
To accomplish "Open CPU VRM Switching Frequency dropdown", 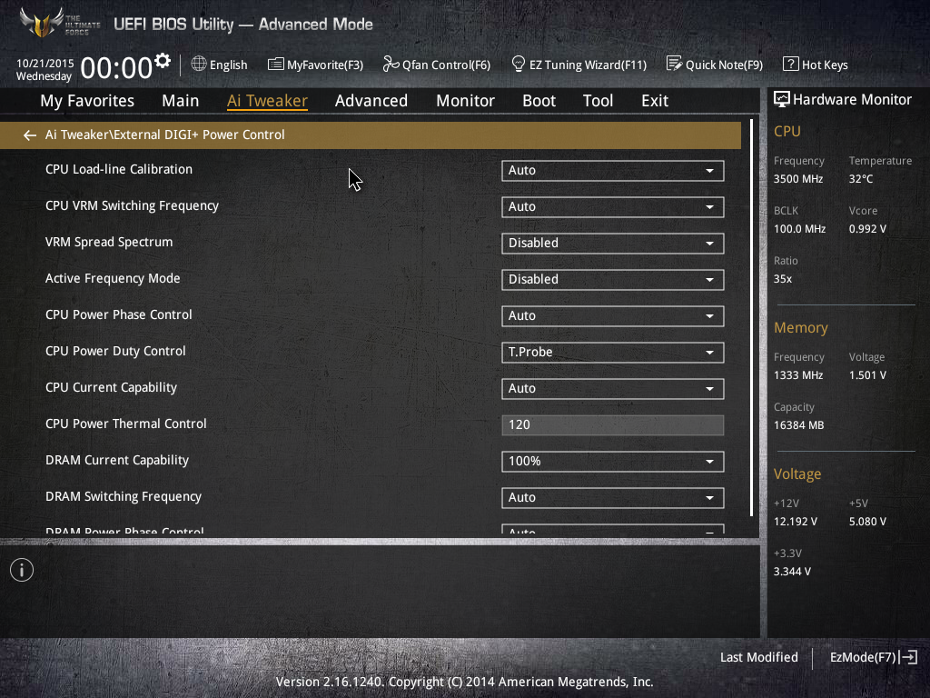I will coord(613,206).
